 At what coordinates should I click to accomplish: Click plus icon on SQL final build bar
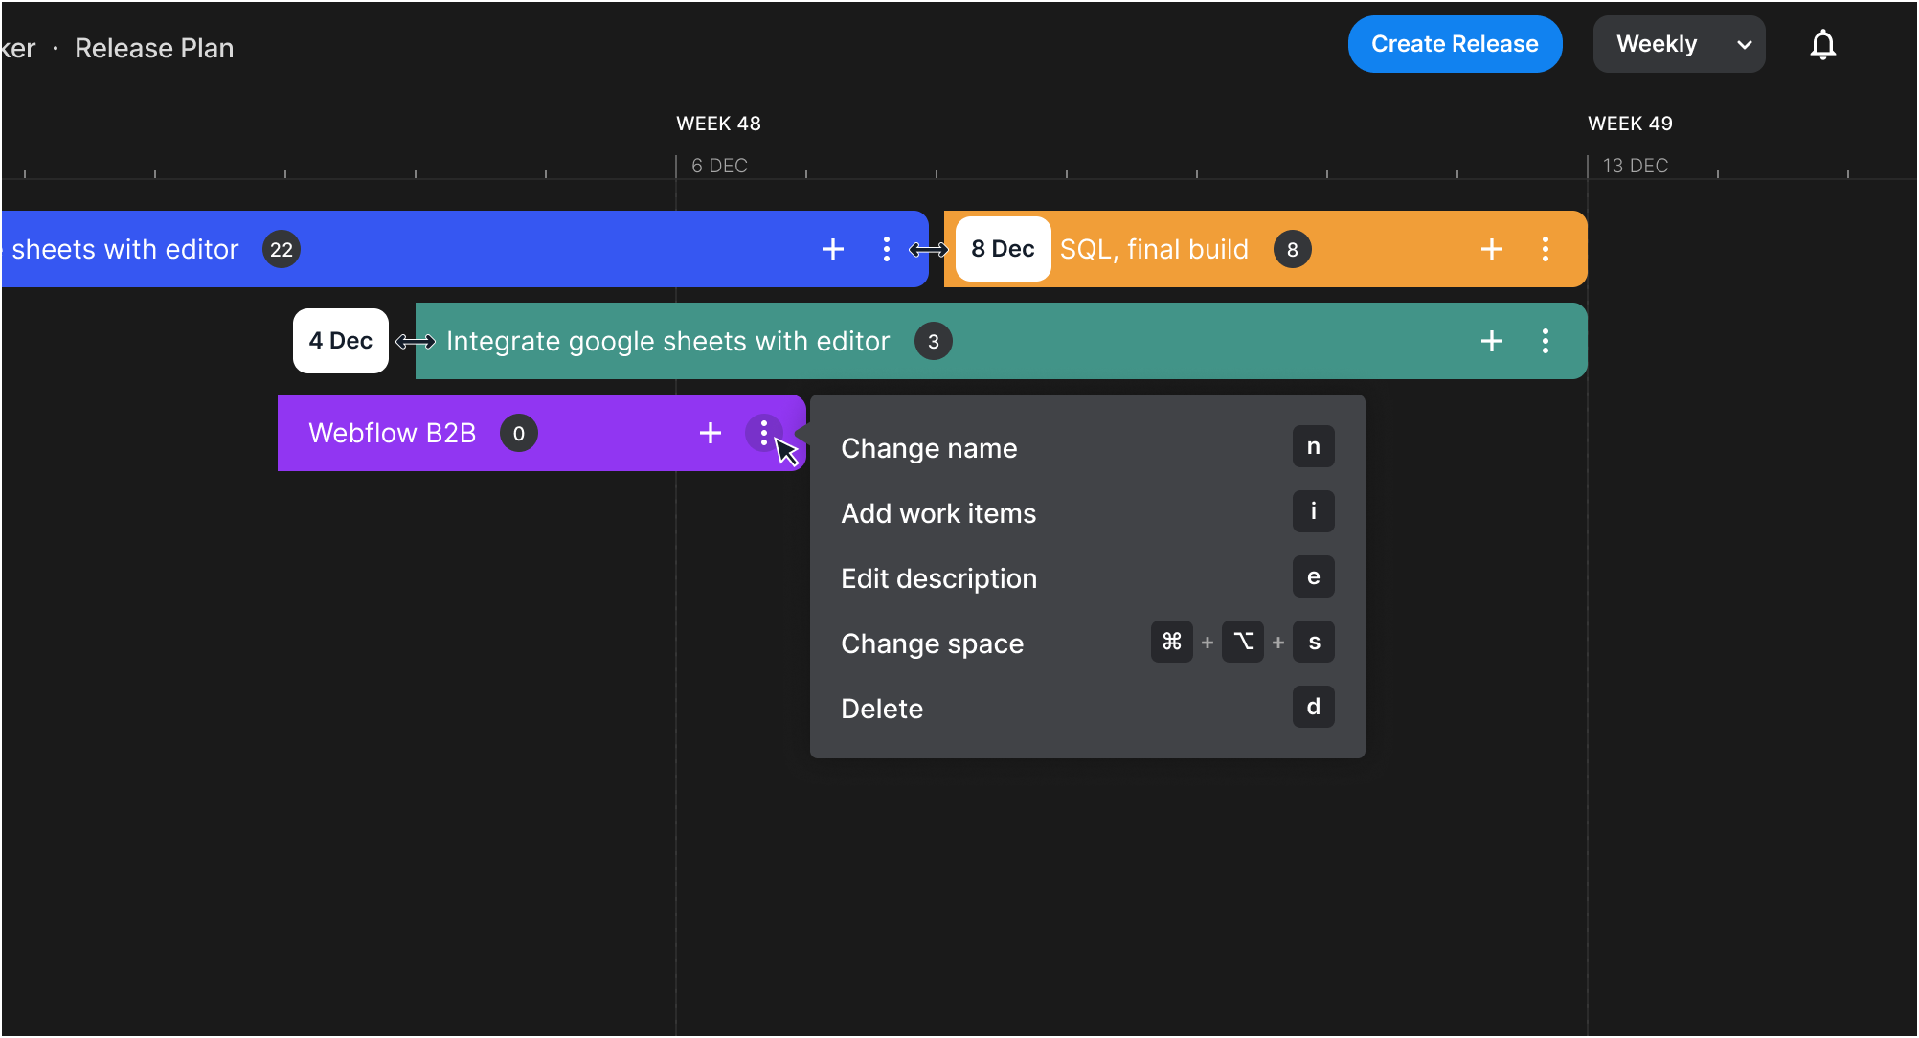(x=1491, y=249)
